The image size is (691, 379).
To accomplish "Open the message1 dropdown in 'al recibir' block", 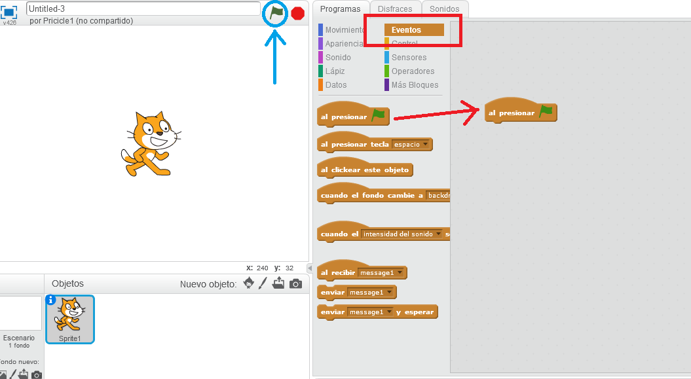I will (381, 273).
